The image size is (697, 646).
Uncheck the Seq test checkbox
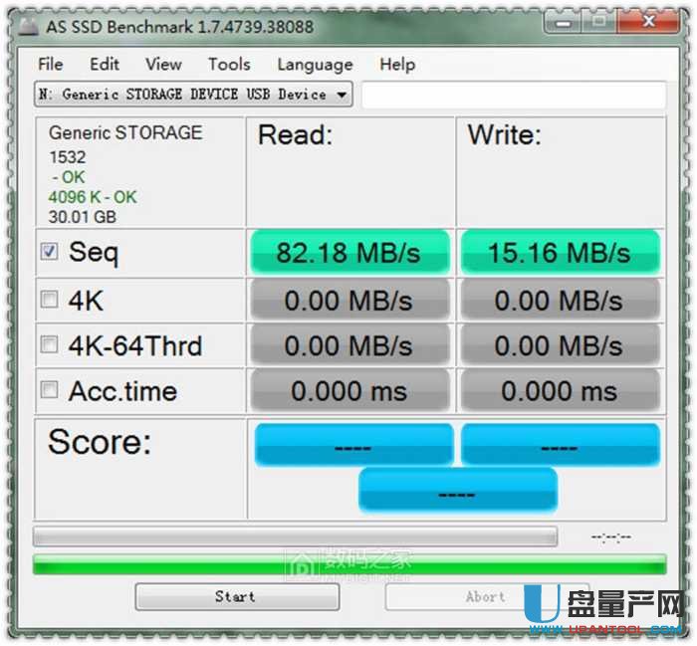coord(49,252)
